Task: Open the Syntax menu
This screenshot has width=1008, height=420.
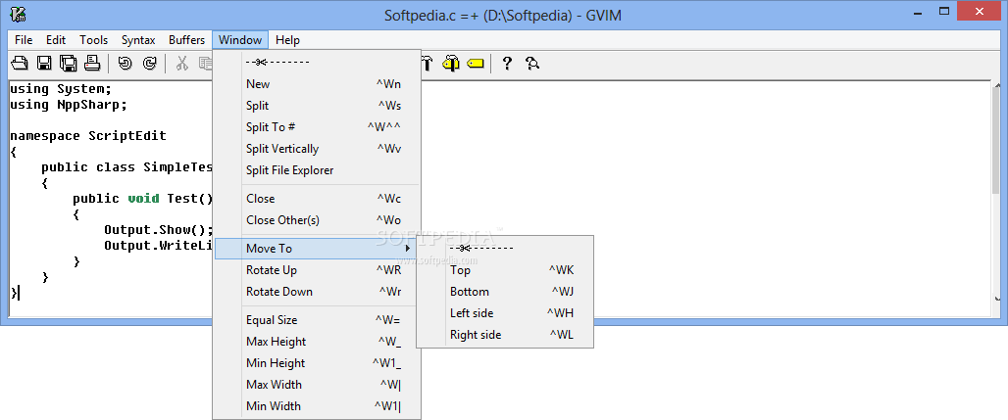Action: (138, 40)
